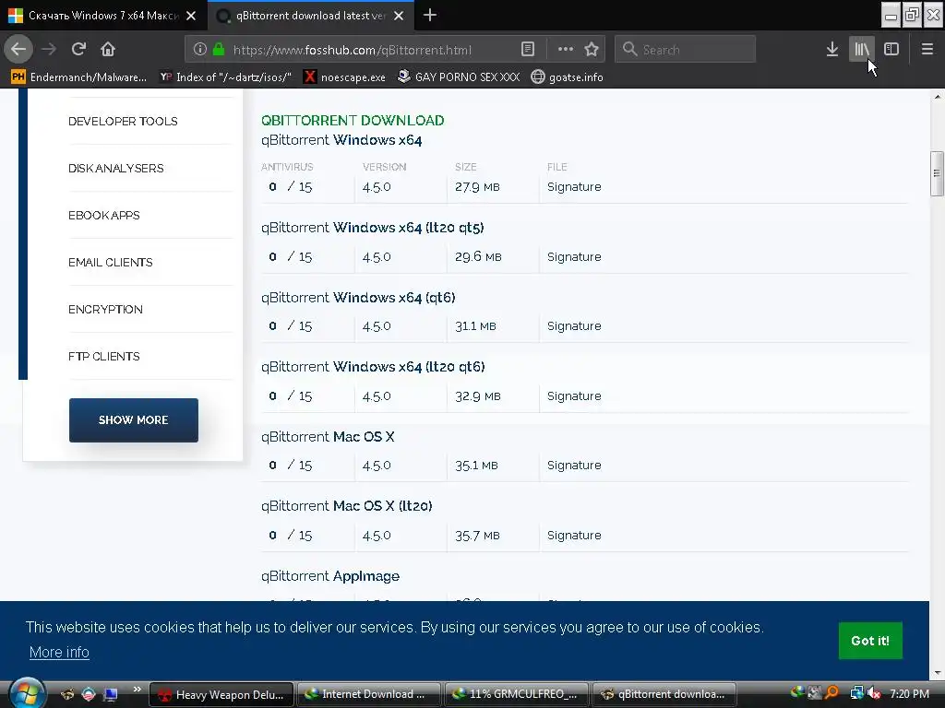Select FTP CLIENTS category
This screenshot has height=708, width=945.
pyautogui.click(x=103, y=356)
